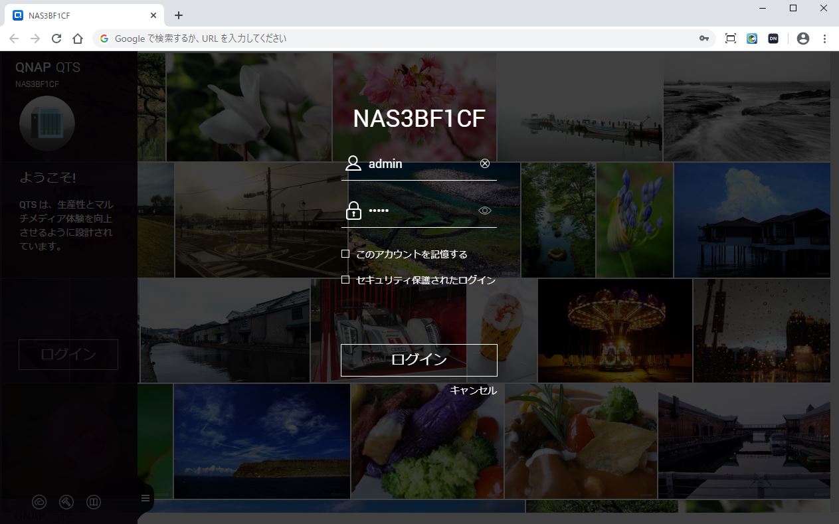Image resolution: width=839 pixels, height=524 pixels.
Task: Click the screenshot capture extension icon
Action: (x=731, y=39)
